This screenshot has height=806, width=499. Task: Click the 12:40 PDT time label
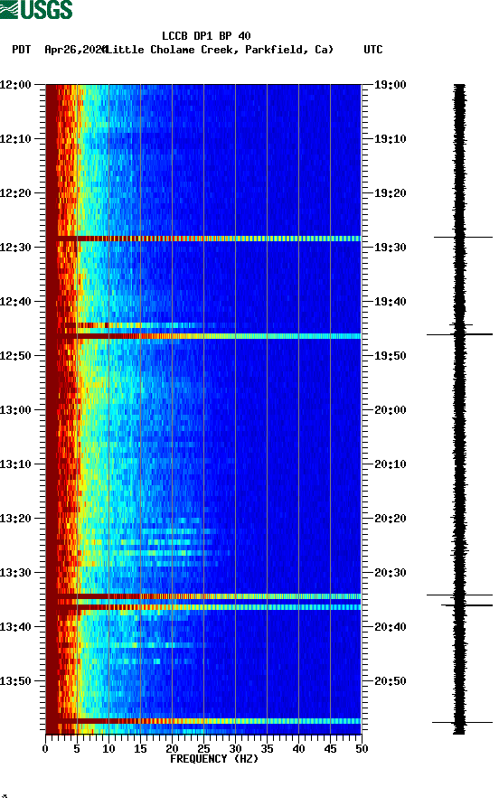[15, 301]
